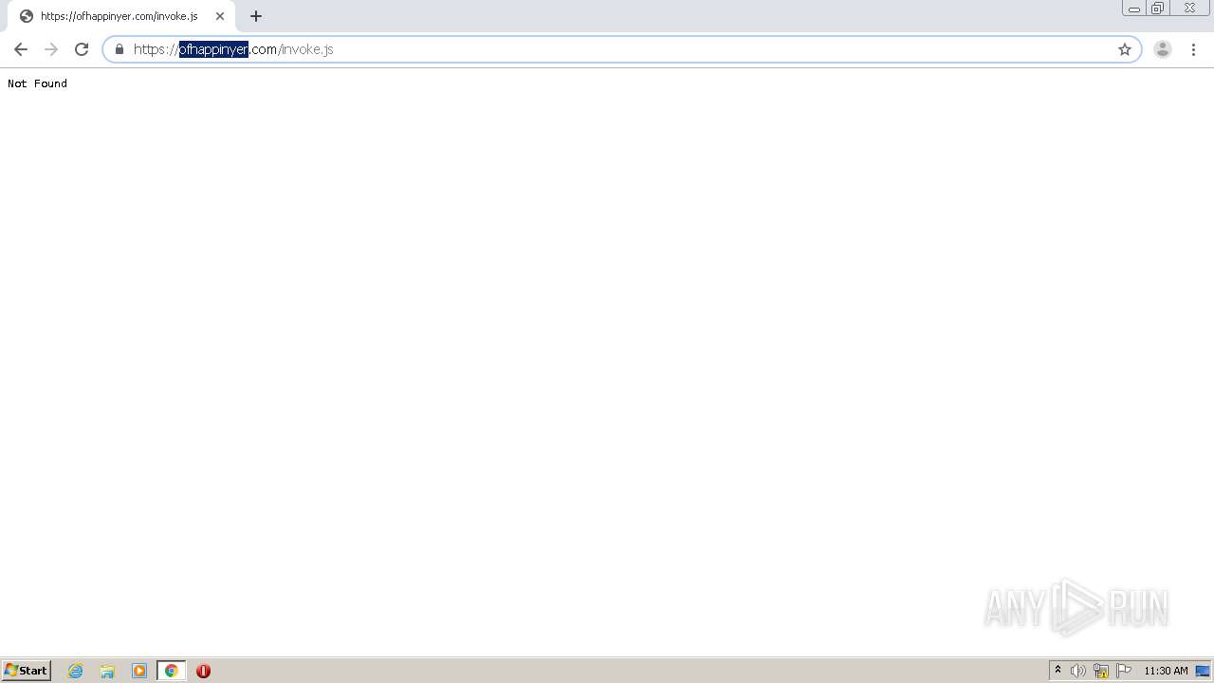The image size is (1214, 683).
Task: Close the Chrome window
Action: (1189, 9)
